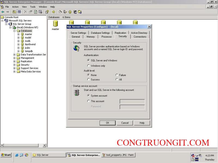Set audit level to Failure
The width and height of the screenshot is (218, 163).
(x=117, y=75)
